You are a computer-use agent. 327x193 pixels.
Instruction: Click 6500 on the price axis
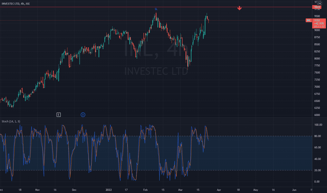click(x=317, y=101)
